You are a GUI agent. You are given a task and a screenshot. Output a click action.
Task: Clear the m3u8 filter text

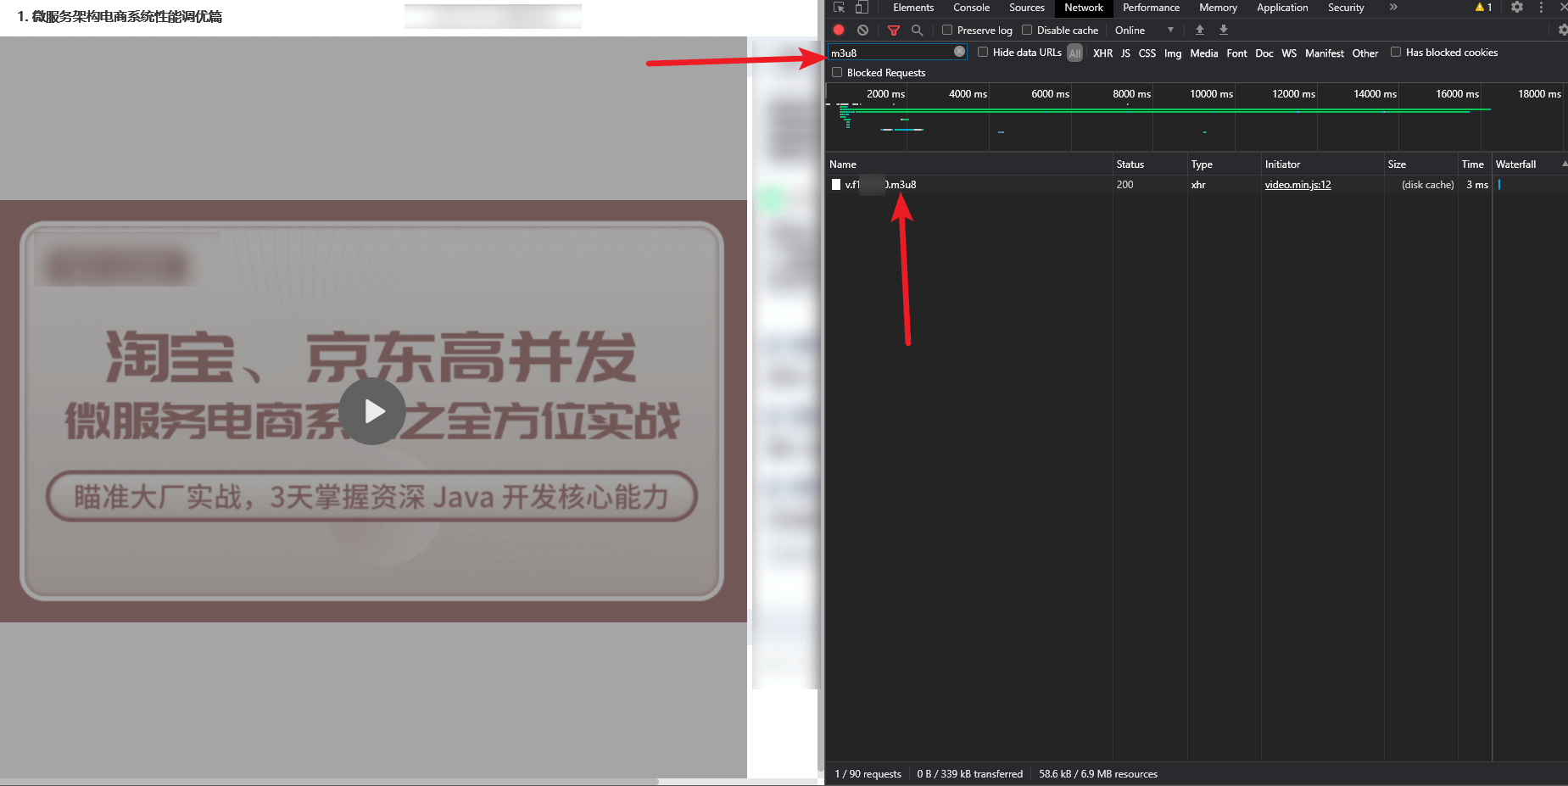pos(959,52)
